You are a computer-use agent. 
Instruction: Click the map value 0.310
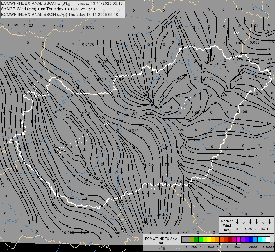[x=118, y=62]
